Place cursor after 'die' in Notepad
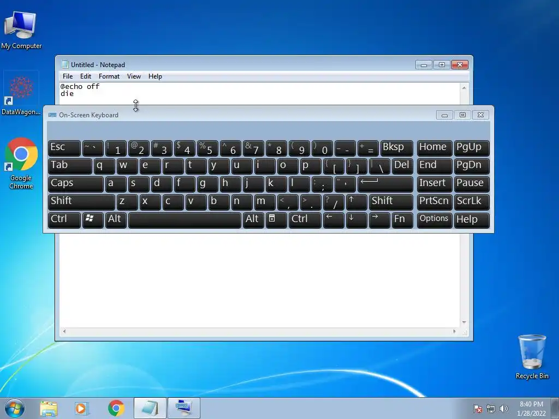 [74, 94]
